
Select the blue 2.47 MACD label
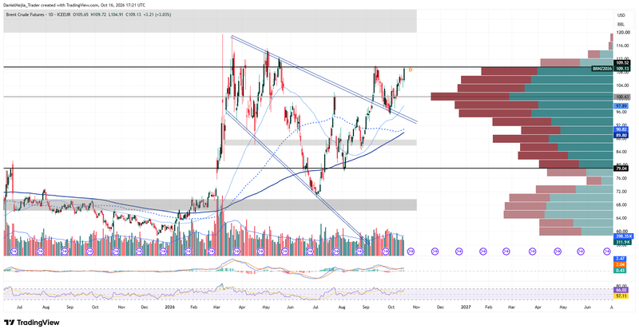point(621,259)
